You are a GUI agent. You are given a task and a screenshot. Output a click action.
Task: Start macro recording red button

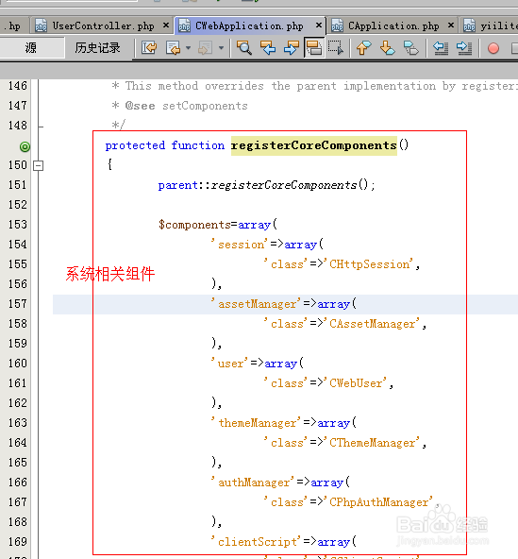493,48
